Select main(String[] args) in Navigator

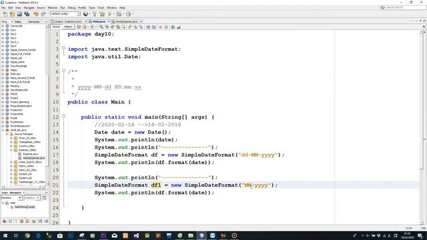pyautogui.click(x=25, y=207)
